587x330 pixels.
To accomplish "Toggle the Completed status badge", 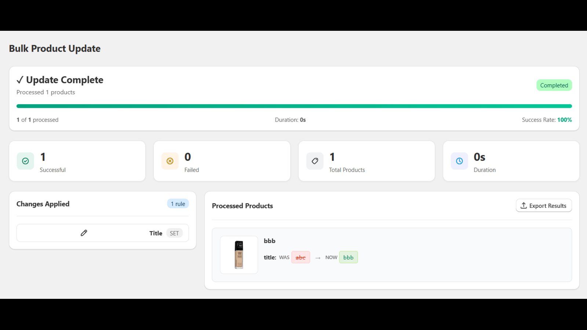I will [554, 85].
